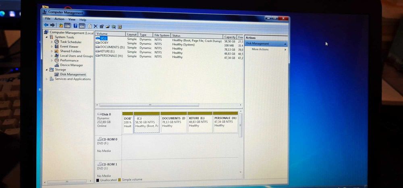Click the Explore magnifier toolbar icon
Image resolution: width=403 pixels, height=188 pixels.
(114, 27)
